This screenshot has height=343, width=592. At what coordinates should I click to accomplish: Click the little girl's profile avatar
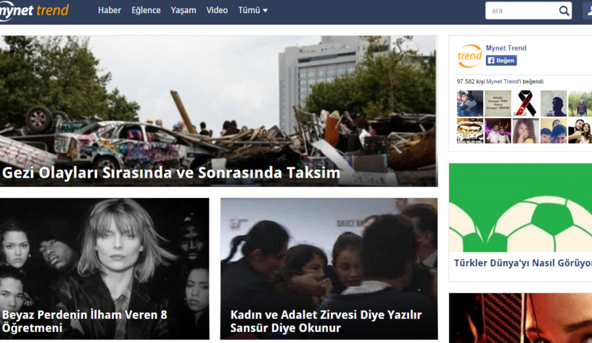[525, 131]
